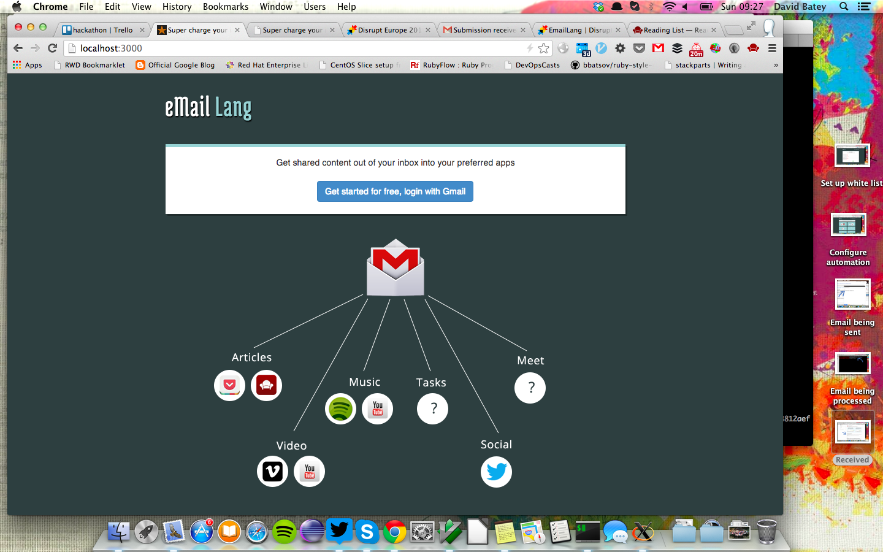883x552 pixels.
Task: Open the DevOpsCasts bookmark
Action: 532,64
